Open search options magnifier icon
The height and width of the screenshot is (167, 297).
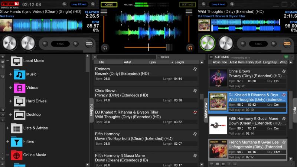pyautogui.click(x=95, y=57)
